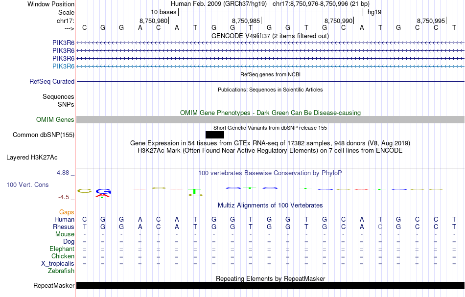Image resolution: width=465 pixels, height=297 pixels.
Task: Click the Sequences track label
Action: [58, 96]
